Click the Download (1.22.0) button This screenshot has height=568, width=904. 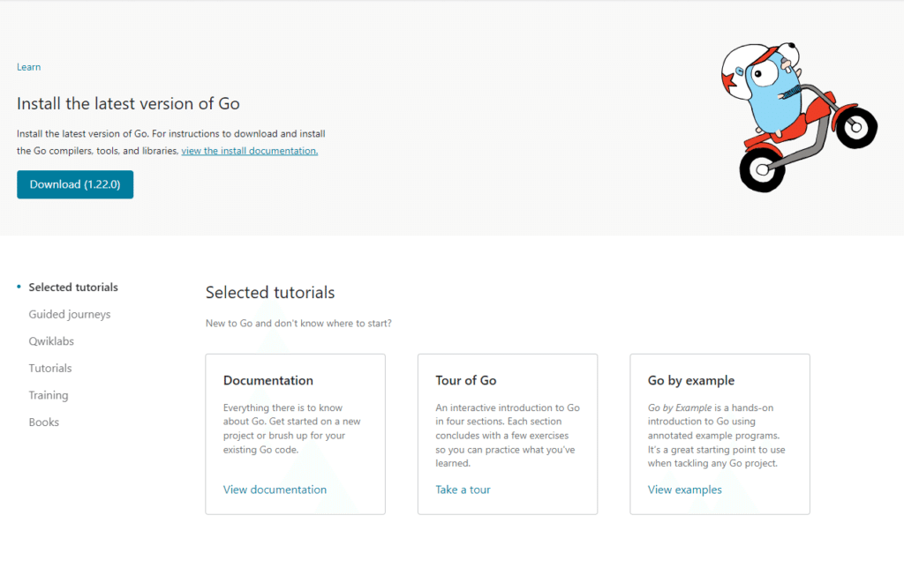pyautogui.click(x=74, y=184)
